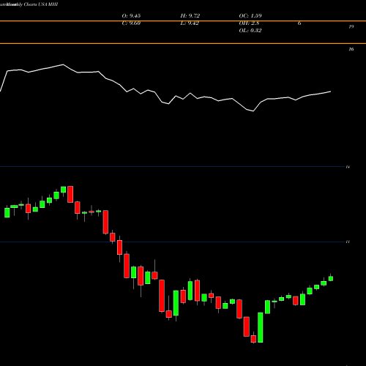Viewport: 366px width, 366px height.
Task: Click the 'OC: 1.59' value
Action: [250, 16]
